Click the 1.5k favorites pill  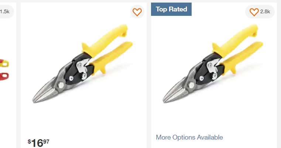click(5, 12)
